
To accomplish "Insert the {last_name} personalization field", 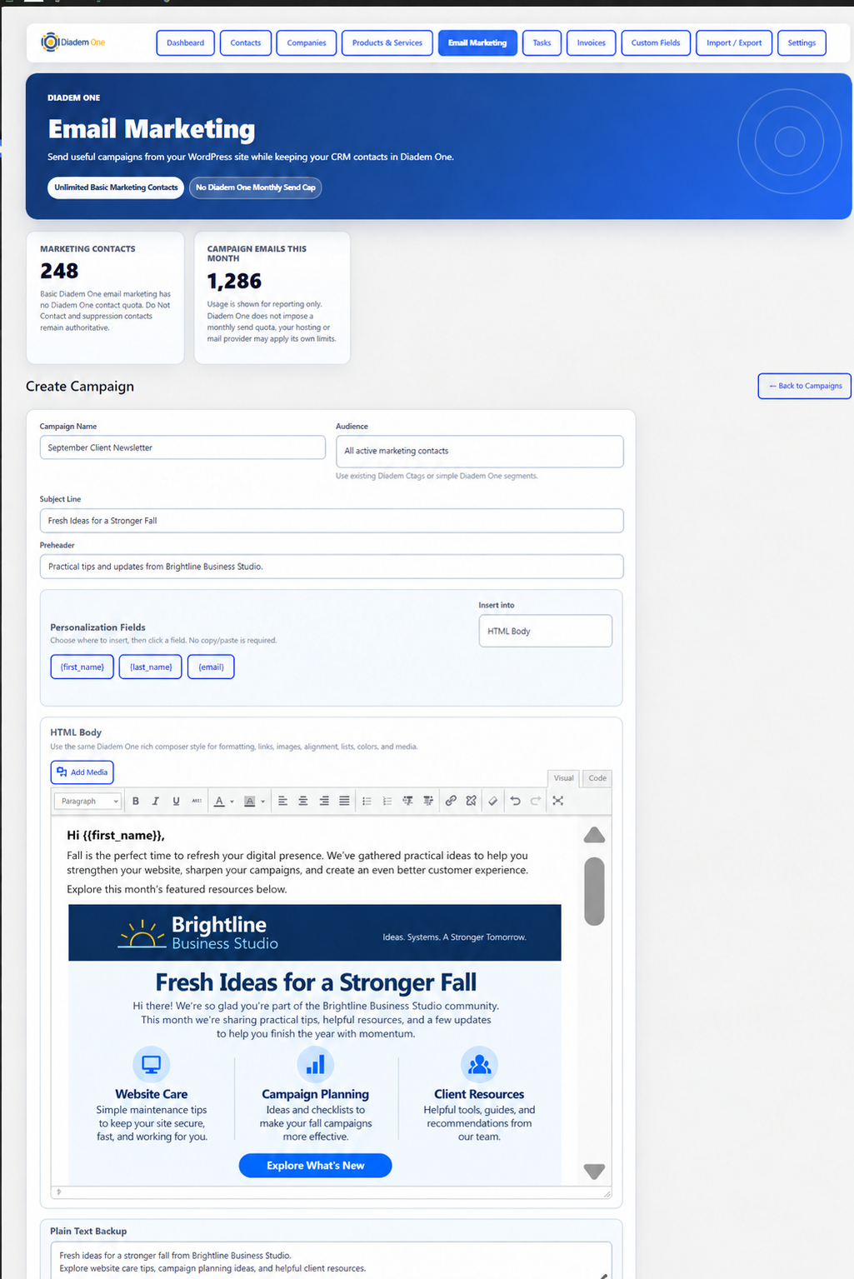I will tap(151, 667).
